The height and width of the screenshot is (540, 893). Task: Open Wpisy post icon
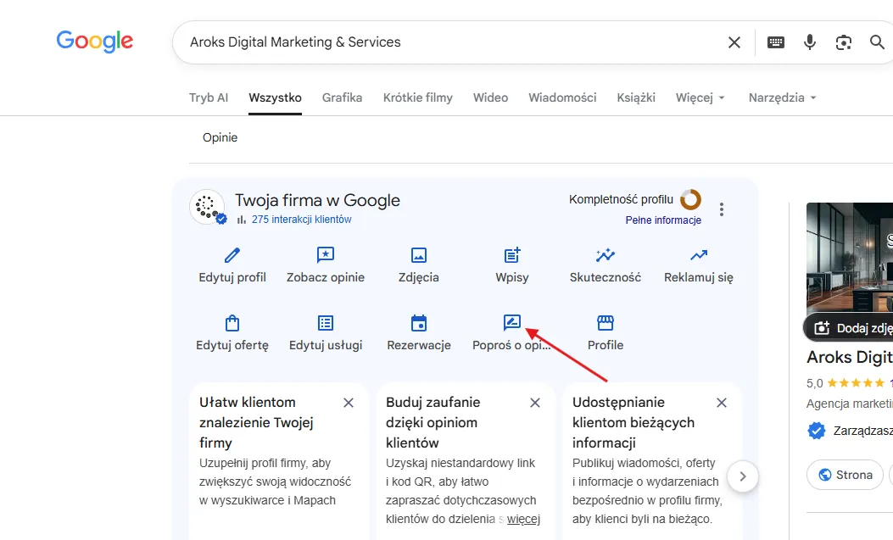coord(512,255)
